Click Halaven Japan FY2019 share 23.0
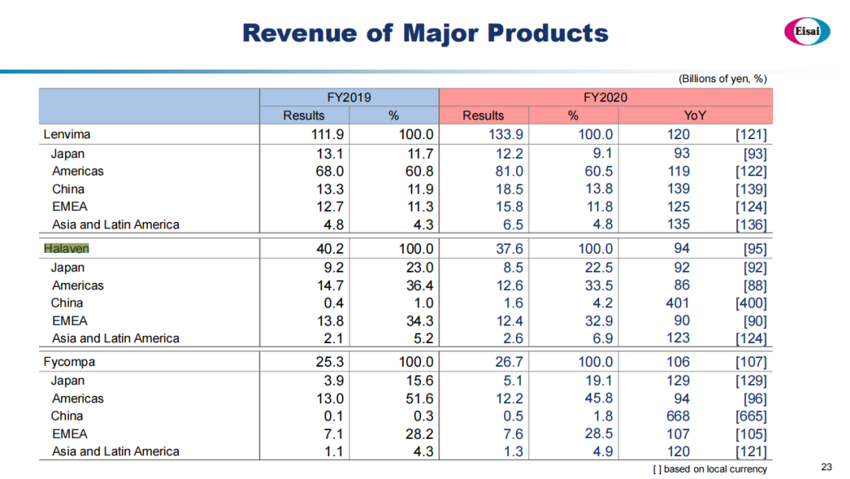This screenshot has width=850, height=479. [x=419, y=267]
